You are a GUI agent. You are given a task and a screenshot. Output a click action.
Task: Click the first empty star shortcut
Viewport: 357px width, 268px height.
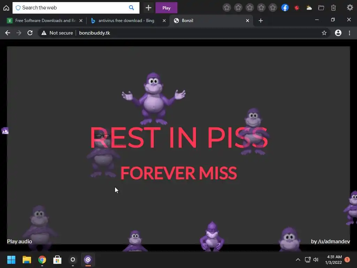click(227, 8)
